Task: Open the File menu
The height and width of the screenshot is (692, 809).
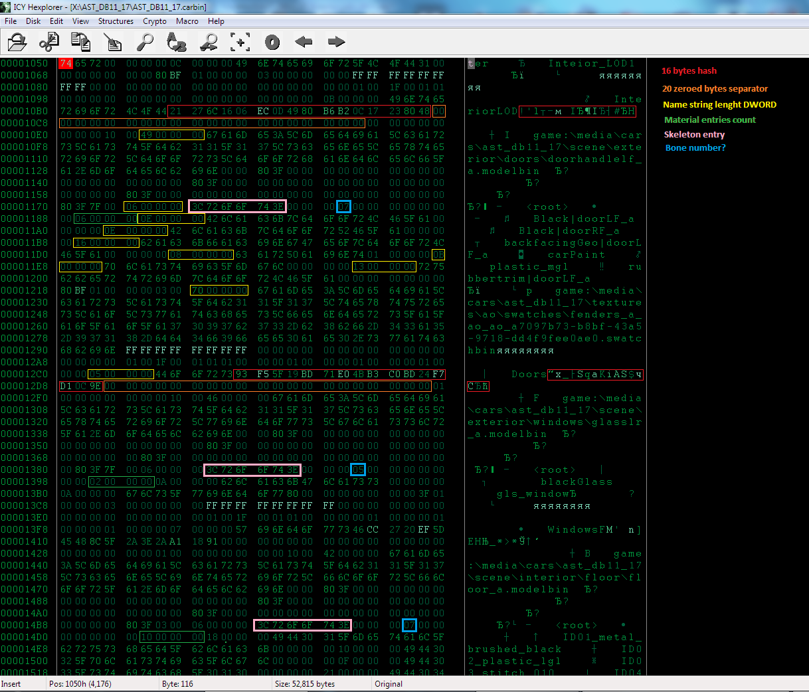Action: [x=11, y=21]
